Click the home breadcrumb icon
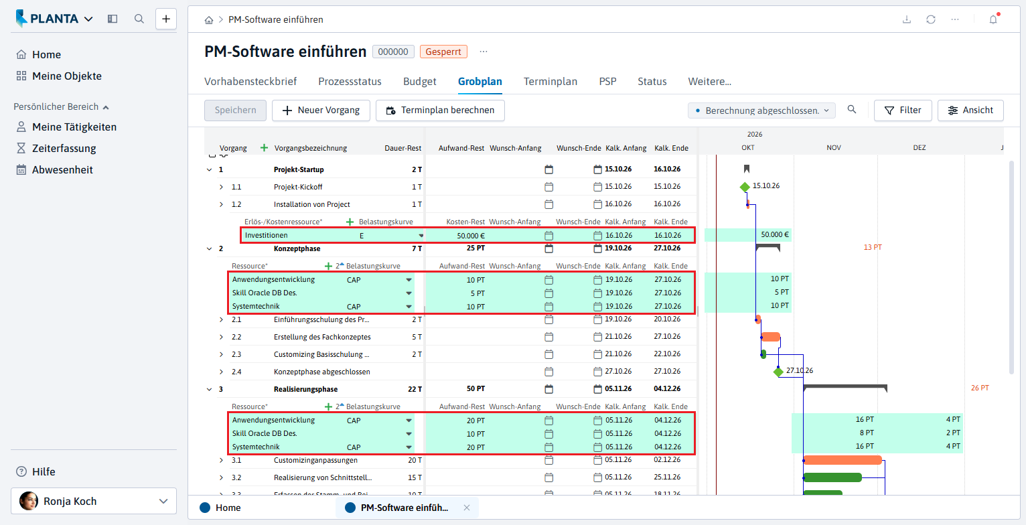This screenshot has width=1026, height=525. coord(209,20)
